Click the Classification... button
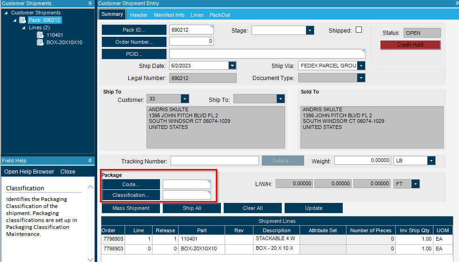 (x=131, y=195)
